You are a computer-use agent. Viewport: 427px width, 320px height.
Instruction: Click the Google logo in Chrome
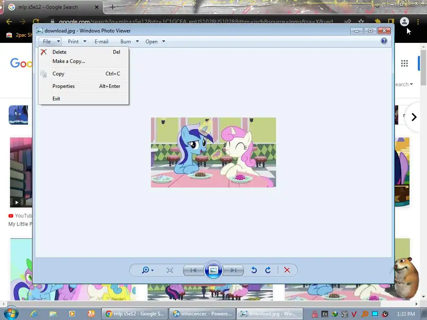21,63
